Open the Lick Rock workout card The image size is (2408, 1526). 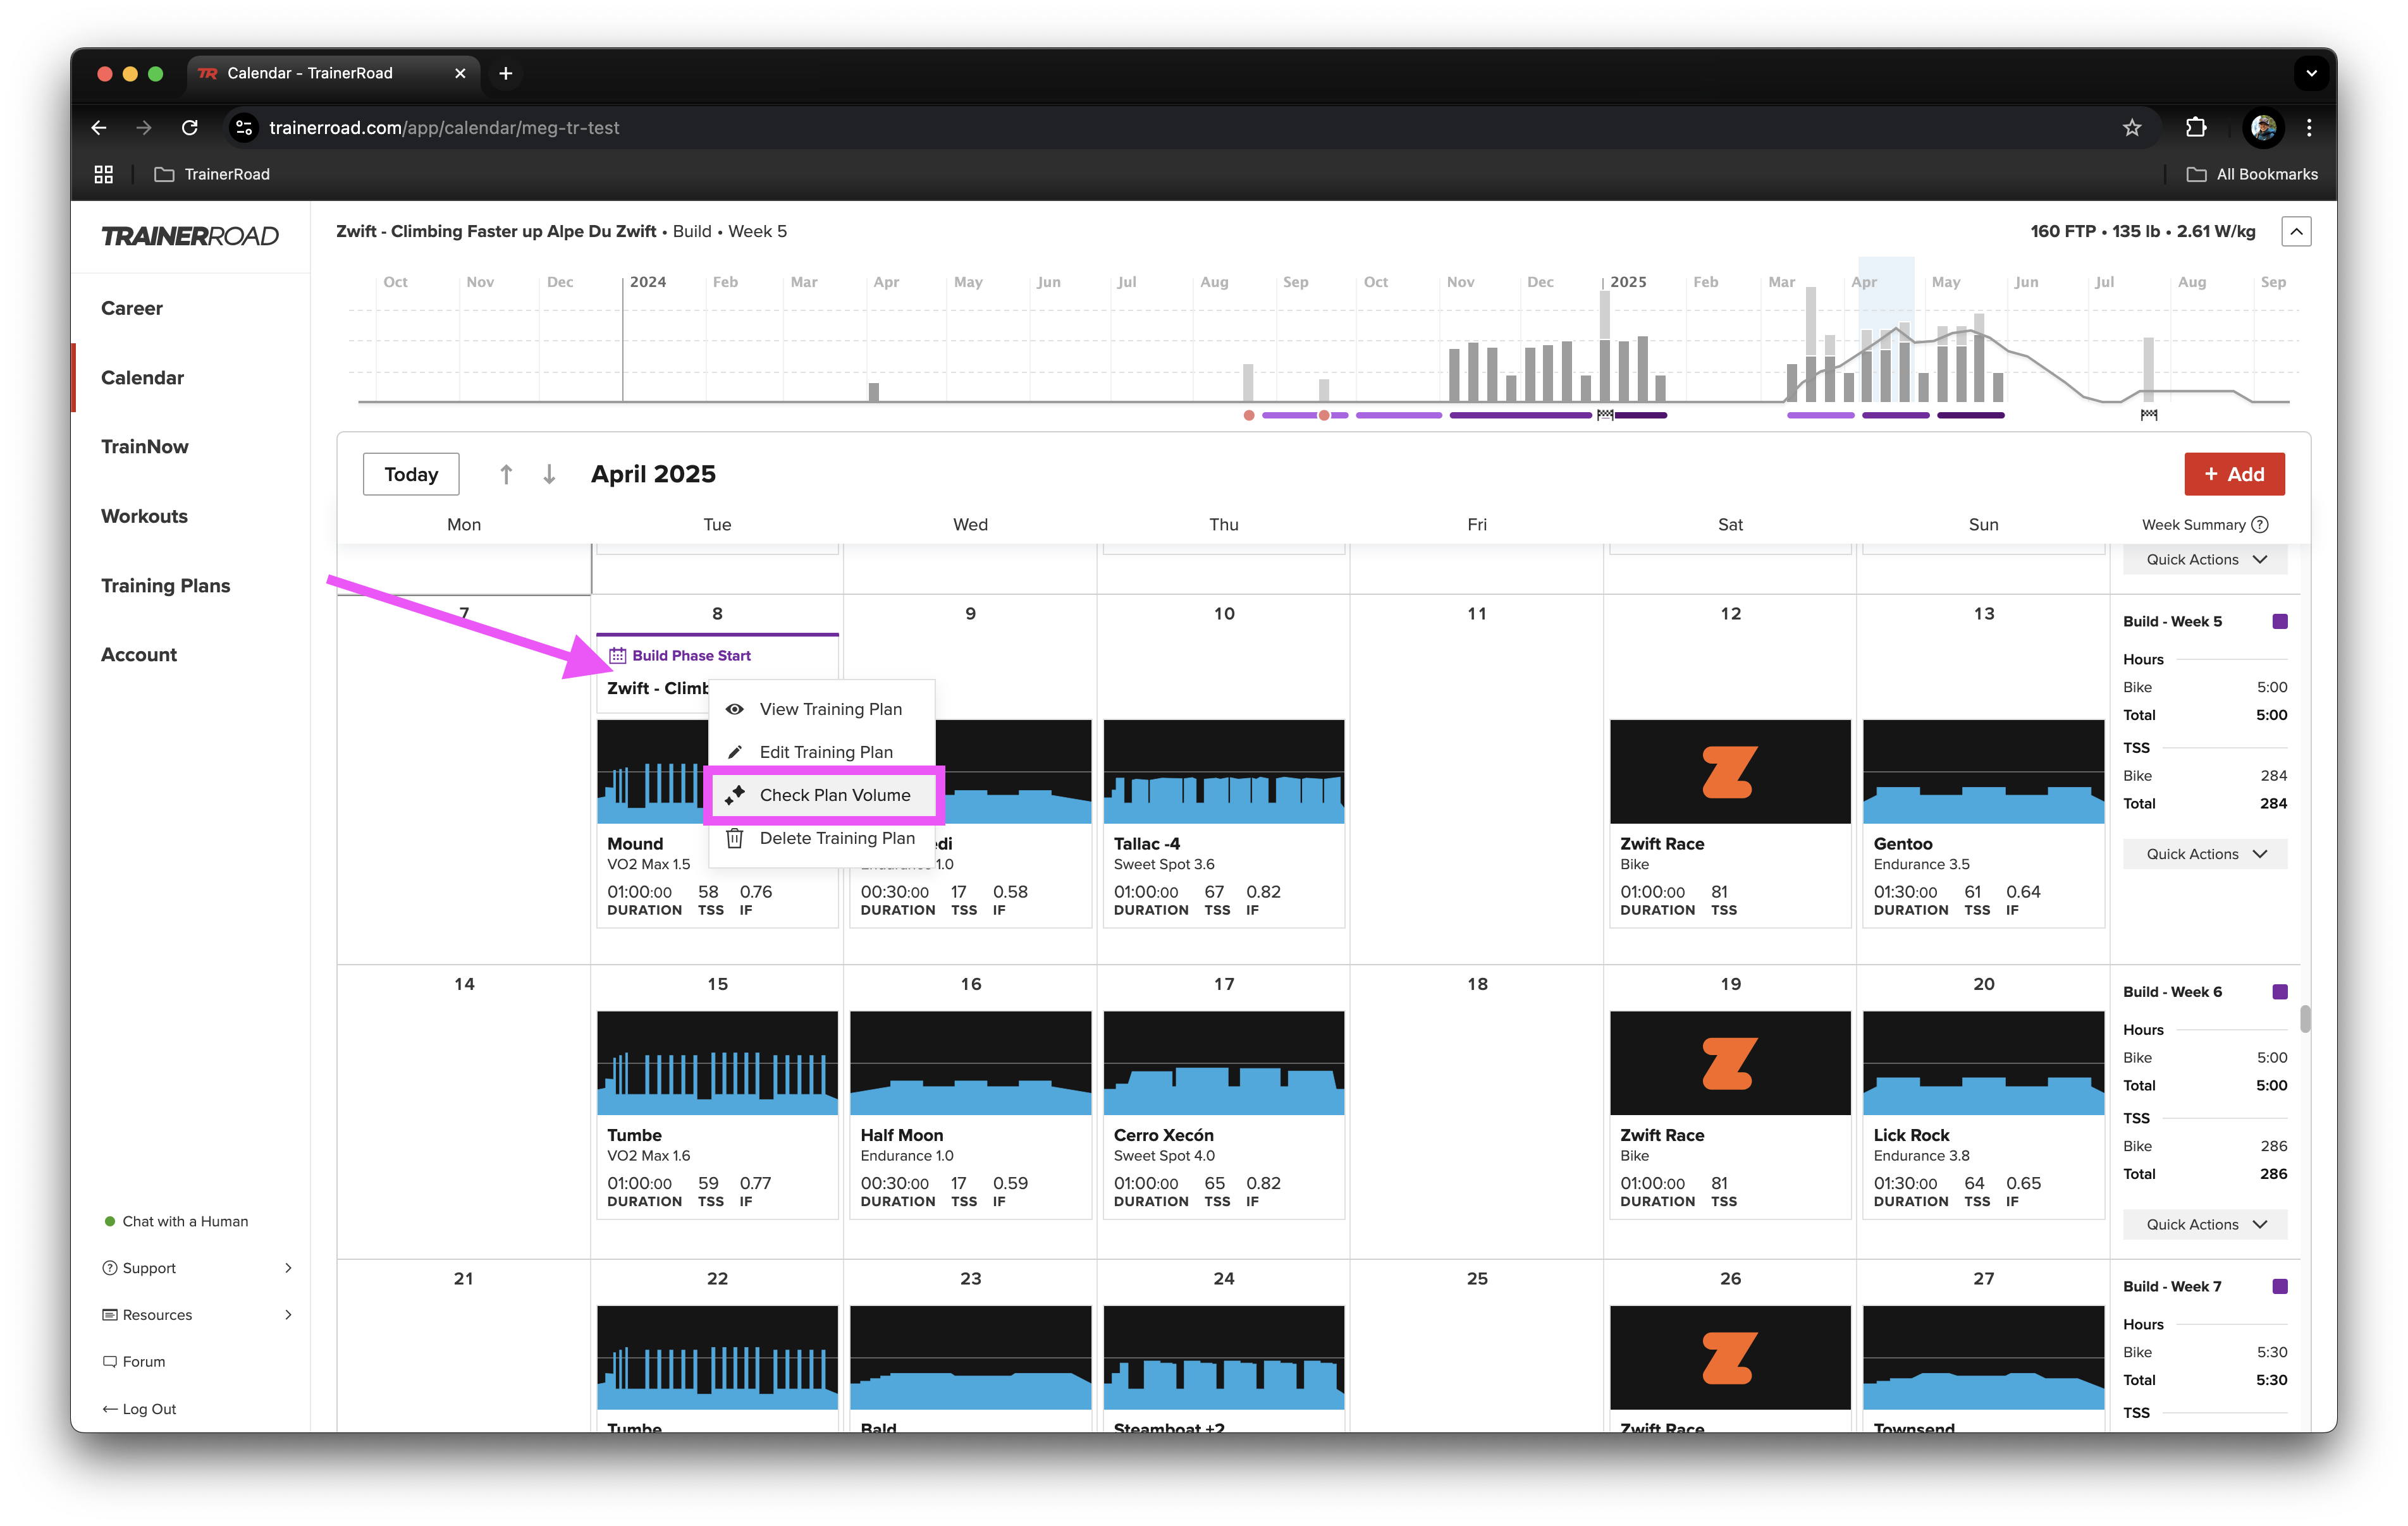(x=1983, y=1114)
